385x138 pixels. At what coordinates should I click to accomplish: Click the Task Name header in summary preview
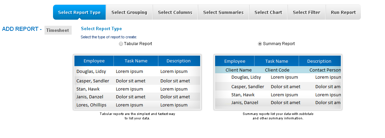tap(277, 61)
